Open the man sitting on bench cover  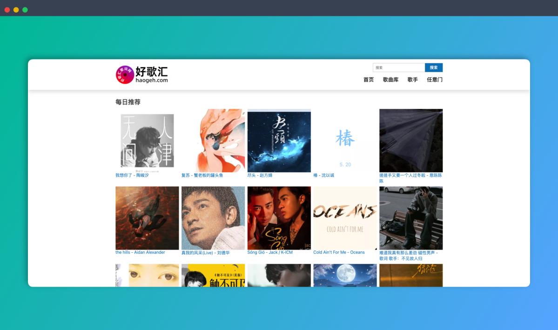[x=411, y=218]
